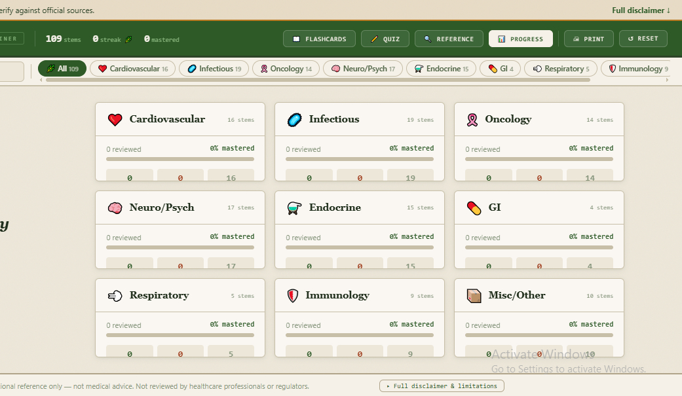The width and height of the screenshot is (682, 396).
Task: Click the Cardiovascular card title
Action: click(x=167, y=119)
